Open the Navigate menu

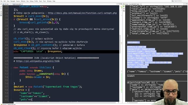(x=13, y=1)
